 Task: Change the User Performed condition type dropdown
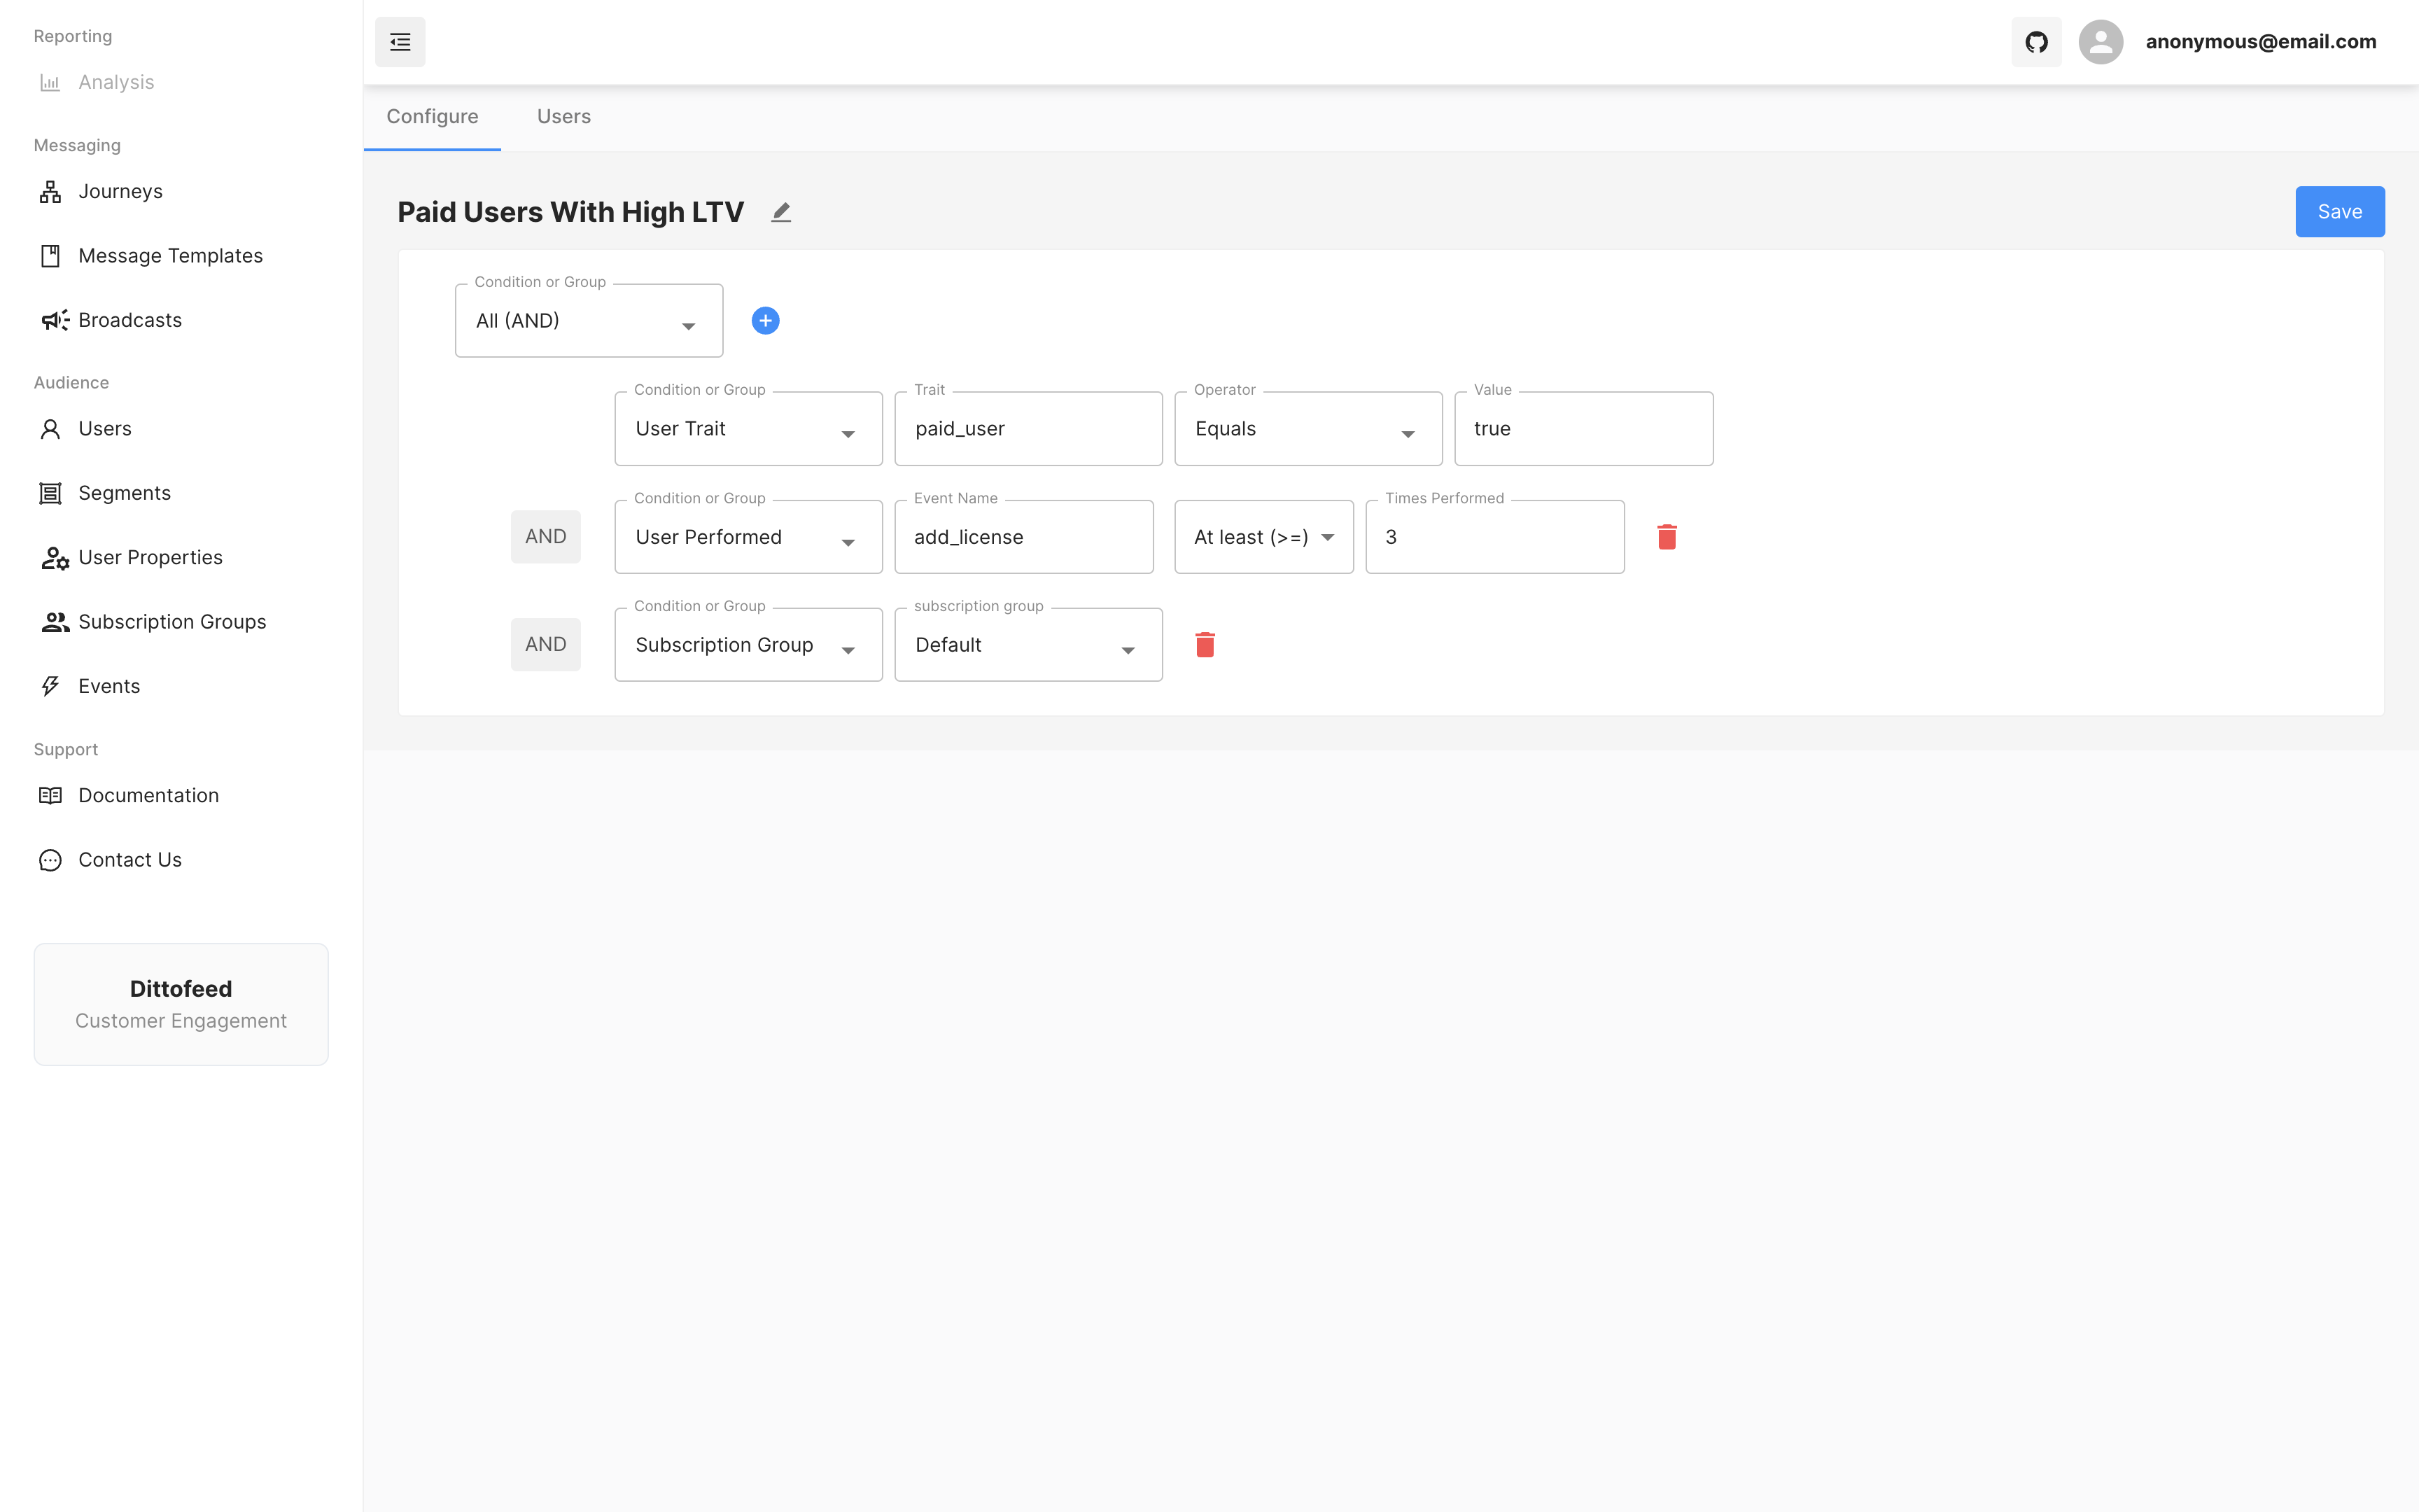pos(747,537)
